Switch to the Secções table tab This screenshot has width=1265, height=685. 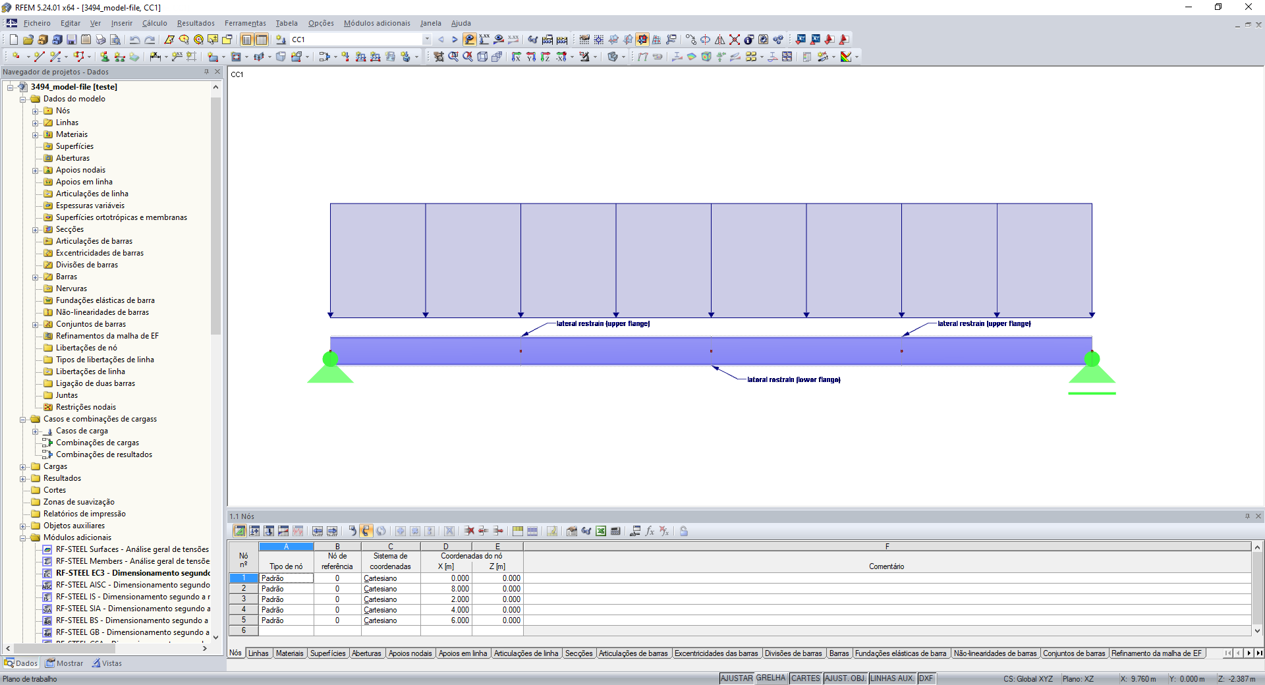pos(578,653)
